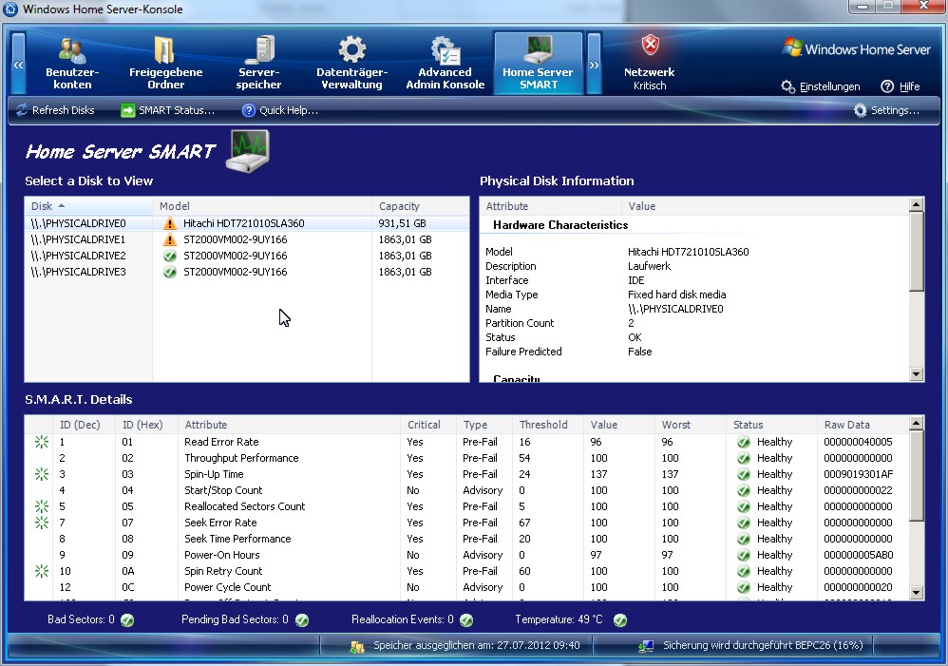Click the healthy check icon on PHYSICALDRIVE3 row
The width and height of the screenshot is (948, 666).
(170, 273)
